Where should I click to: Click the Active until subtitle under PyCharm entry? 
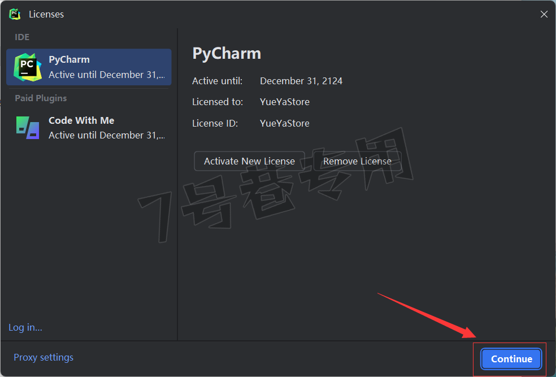pyautogui.click(x=107, y=75)
